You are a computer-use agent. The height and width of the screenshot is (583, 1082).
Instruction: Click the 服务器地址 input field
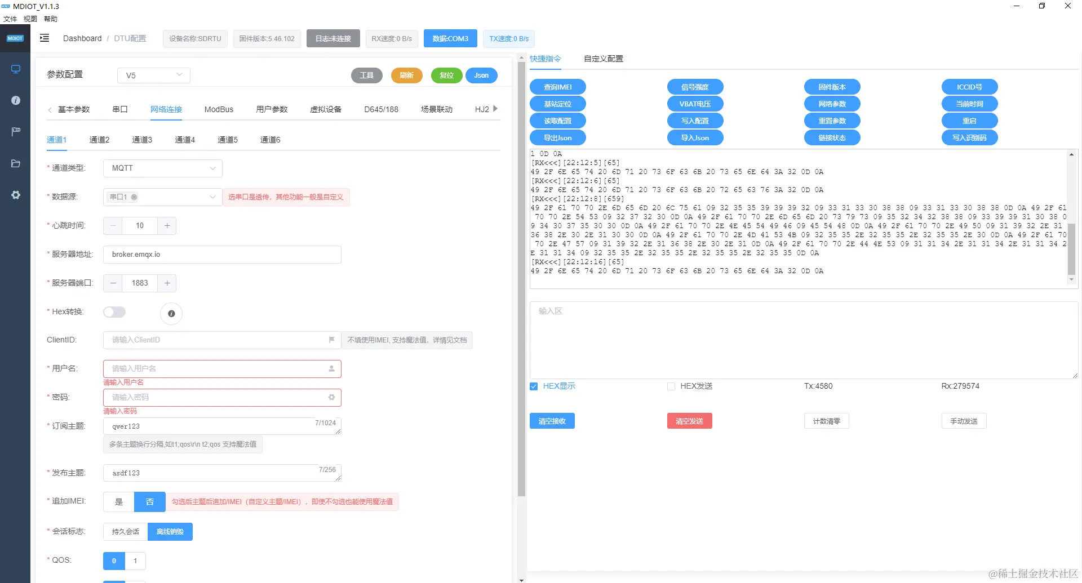[222, 254]
